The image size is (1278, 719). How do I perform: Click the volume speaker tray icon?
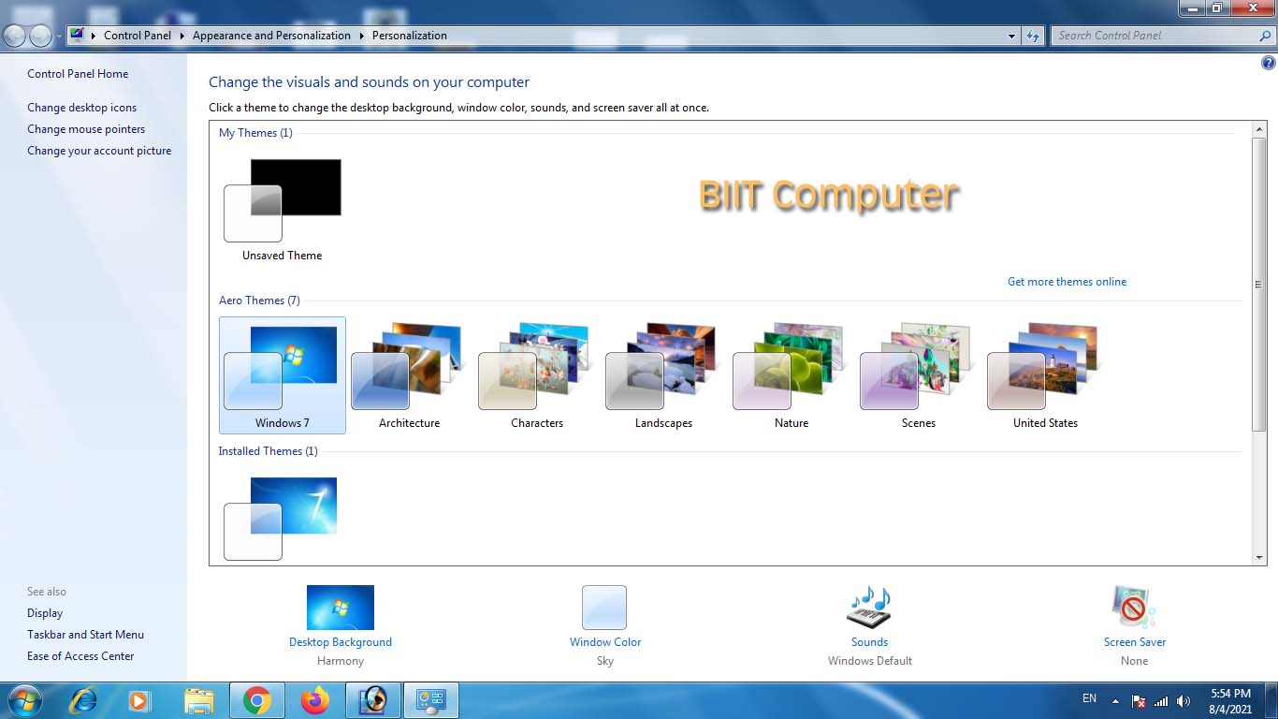pyautogui.click(x=1184, y=700)
